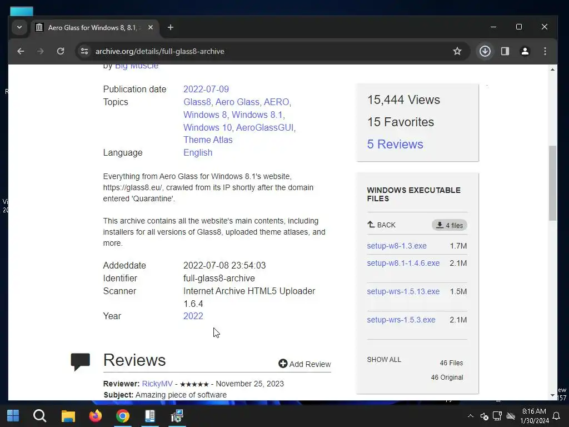Screen dimensions: 569x427
Task: Select the Aero Glass for Windows tab
Action: pyautogui.click(x=94, y=28)
